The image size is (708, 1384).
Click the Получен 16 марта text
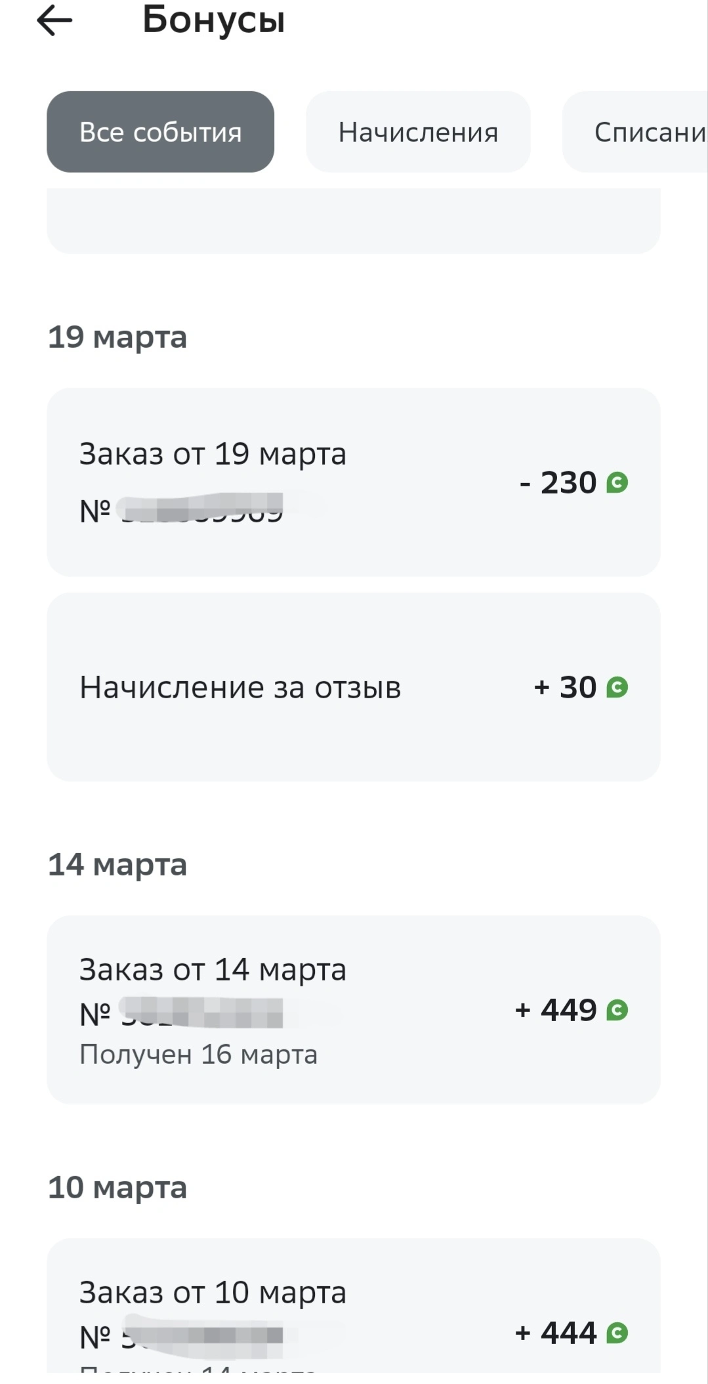tap(198, 1055)
